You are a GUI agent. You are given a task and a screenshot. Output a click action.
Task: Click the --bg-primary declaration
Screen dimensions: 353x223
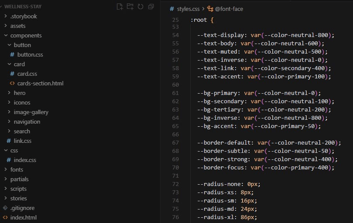pos(259,93)
